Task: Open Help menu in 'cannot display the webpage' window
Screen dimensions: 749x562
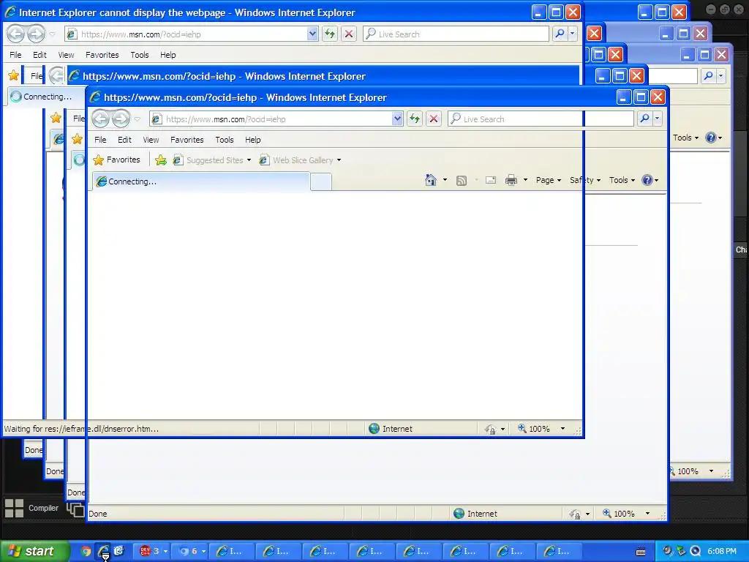Action: [168, 55]
